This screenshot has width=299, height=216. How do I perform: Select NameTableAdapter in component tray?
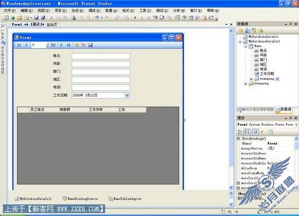(125, 199)
